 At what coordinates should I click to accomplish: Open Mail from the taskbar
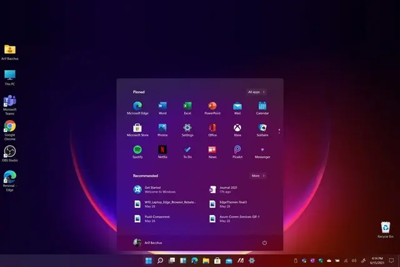pyautogui.click(x=229, y=261)
